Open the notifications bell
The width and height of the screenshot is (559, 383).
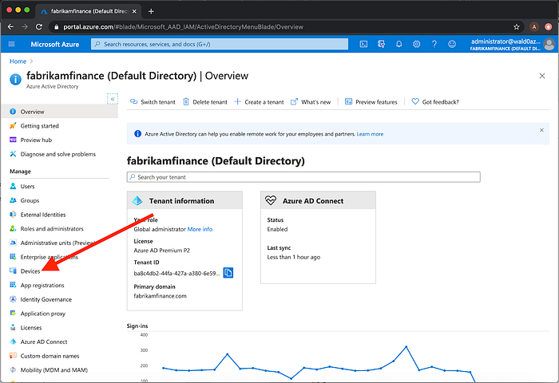pyautogui.click(x=399, y=44)
